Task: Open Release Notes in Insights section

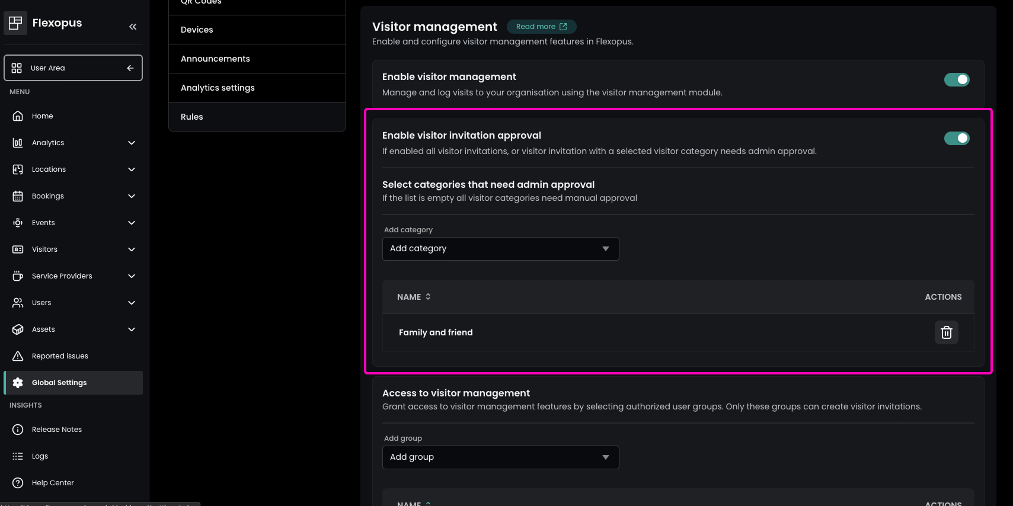Action: click(x=57, y=430)
